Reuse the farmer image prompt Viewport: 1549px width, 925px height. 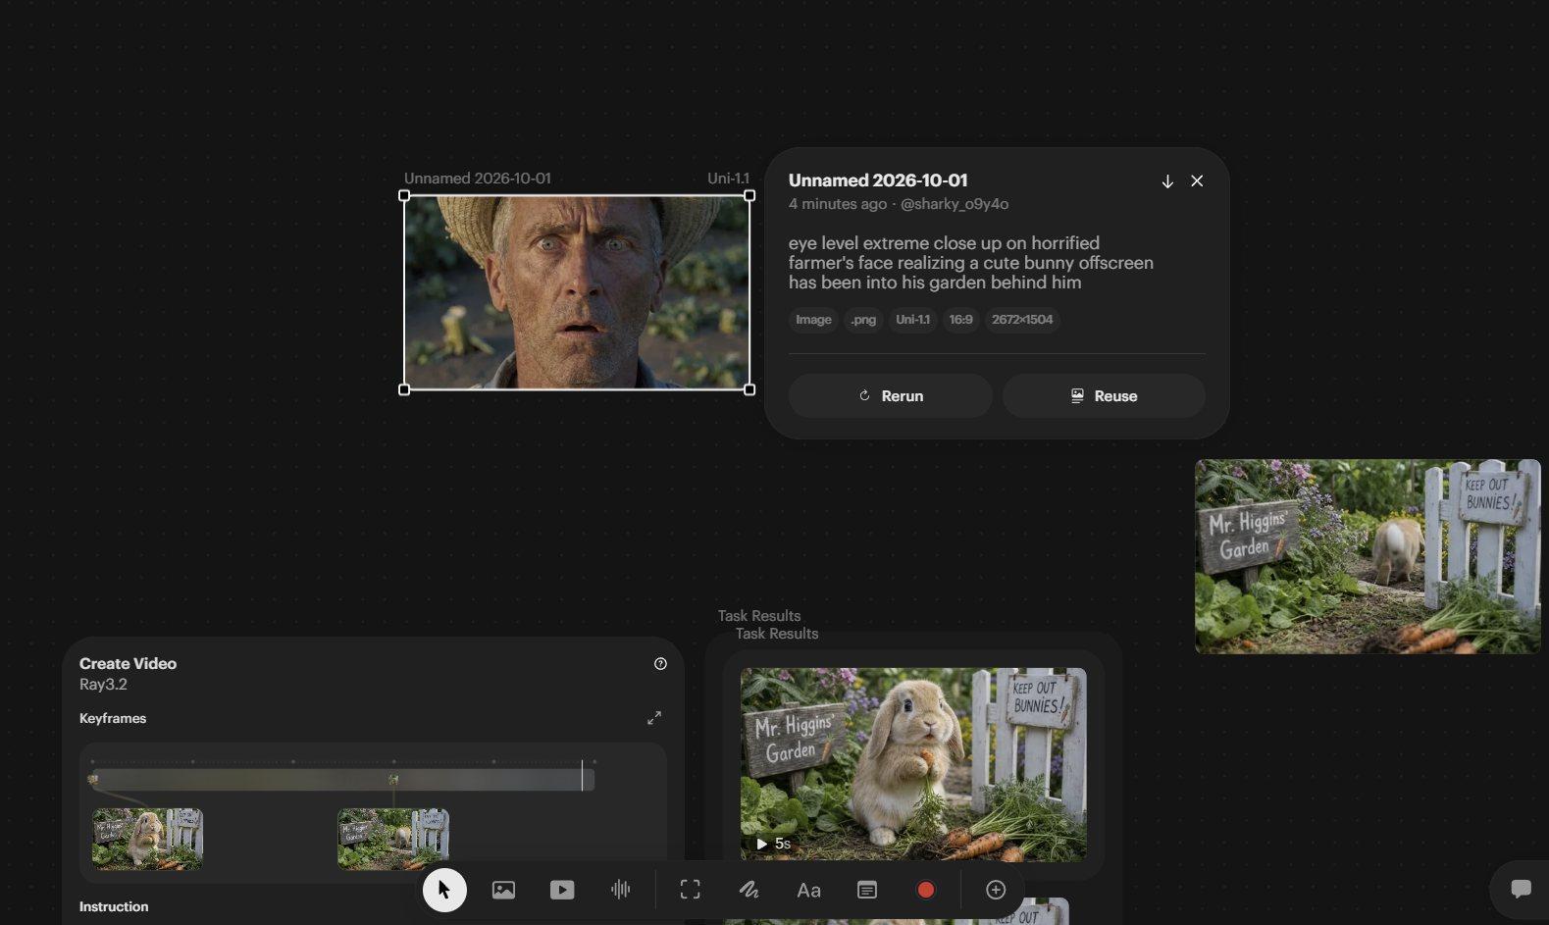click(1104, 396)
